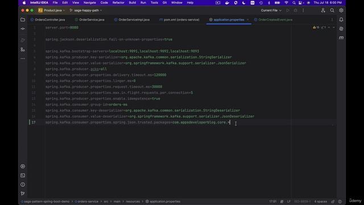Go to next highlighted problem arrow
The image size is (364, 205).
click(334, 27)
